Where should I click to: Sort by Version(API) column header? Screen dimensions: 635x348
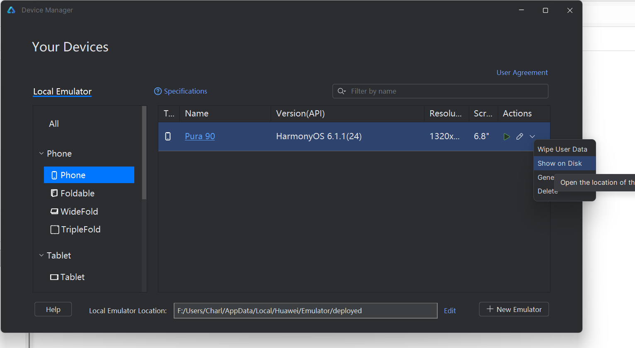coord(347,114)
